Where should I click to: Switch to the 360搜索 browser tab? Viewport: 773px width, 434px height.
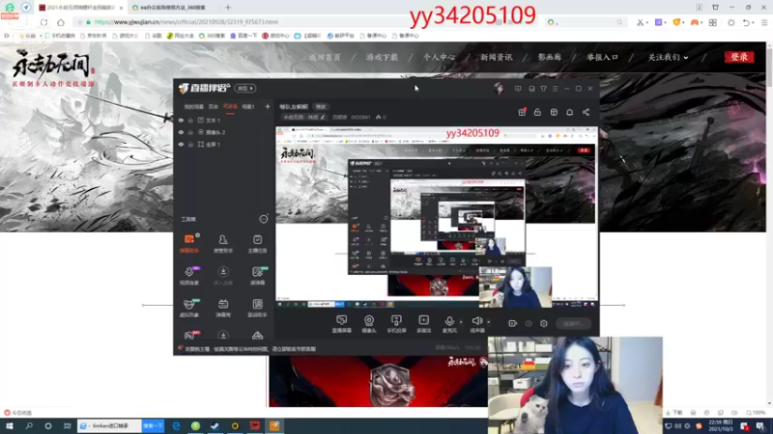[x=173, y=8]
